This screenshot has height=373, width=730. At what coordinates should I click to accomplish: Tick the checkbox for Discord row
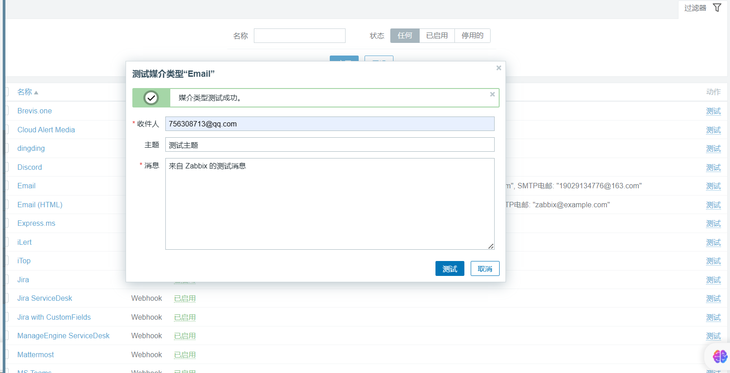[x=7, y=167]
